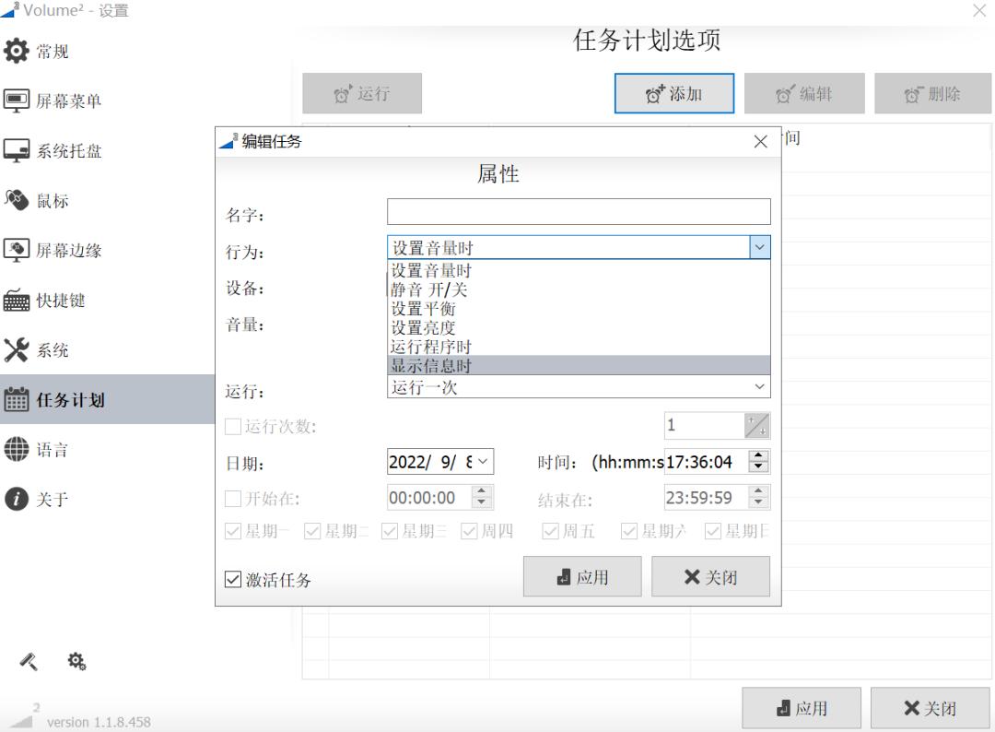Toggle off 激活任务 activation checkbox
Screen dimensions: 995x732
[x=234, y=580]
